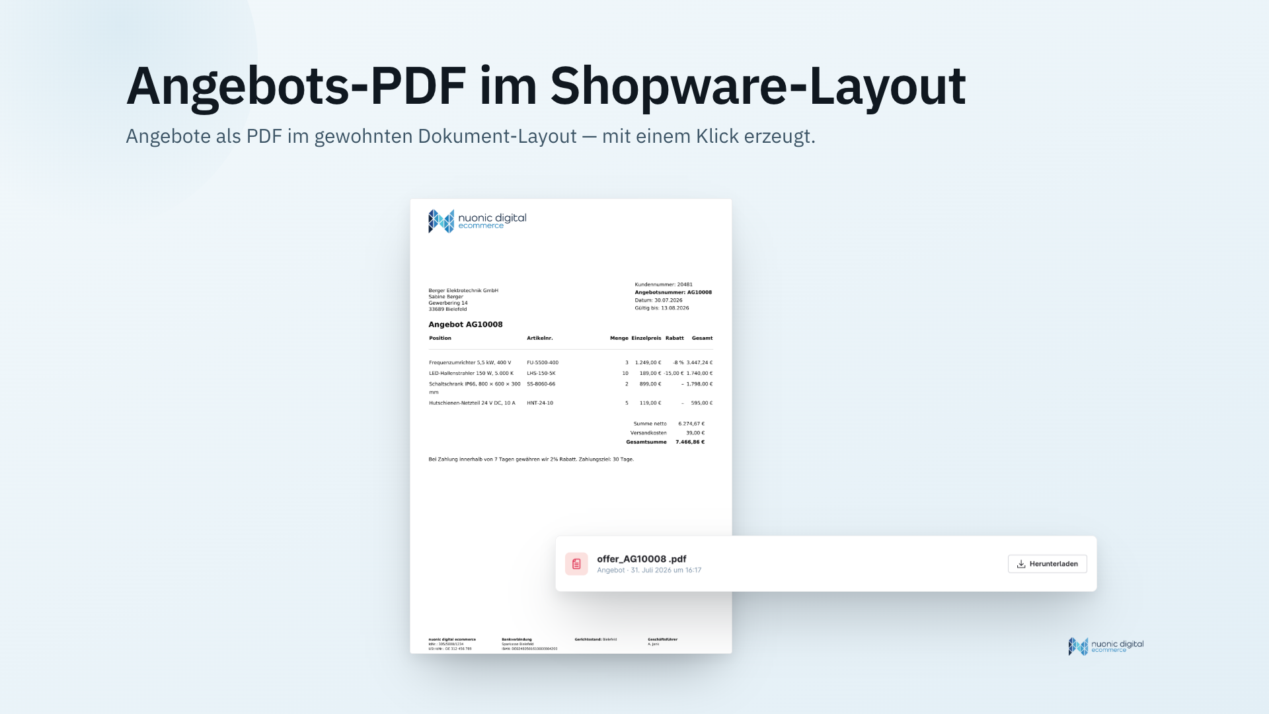Click 'Gültig bis: 13.08.2026'
The width and height of the screenshot is (1269, 714).
pyautogui.click(x=662, y=308)
